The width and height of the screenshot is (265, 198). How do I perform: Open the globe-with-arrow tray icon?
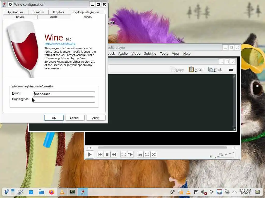(173, 192)
